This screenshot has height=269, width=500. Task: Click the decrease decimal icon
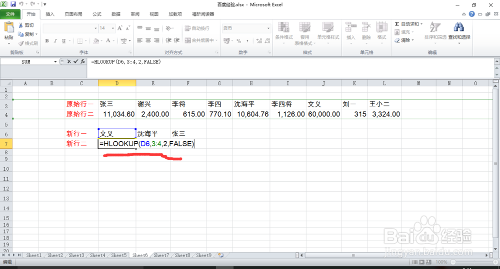(x=267, y=41)
